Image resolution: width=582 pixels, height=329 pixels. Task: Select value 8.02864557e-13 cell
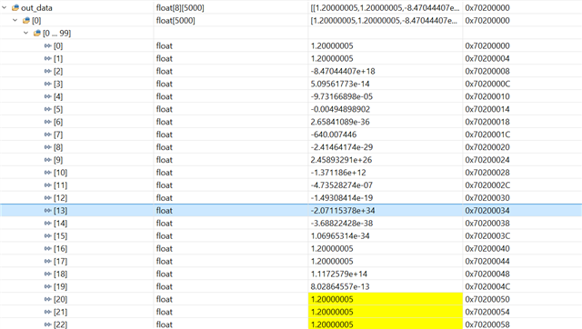click(x=340, y=286)
